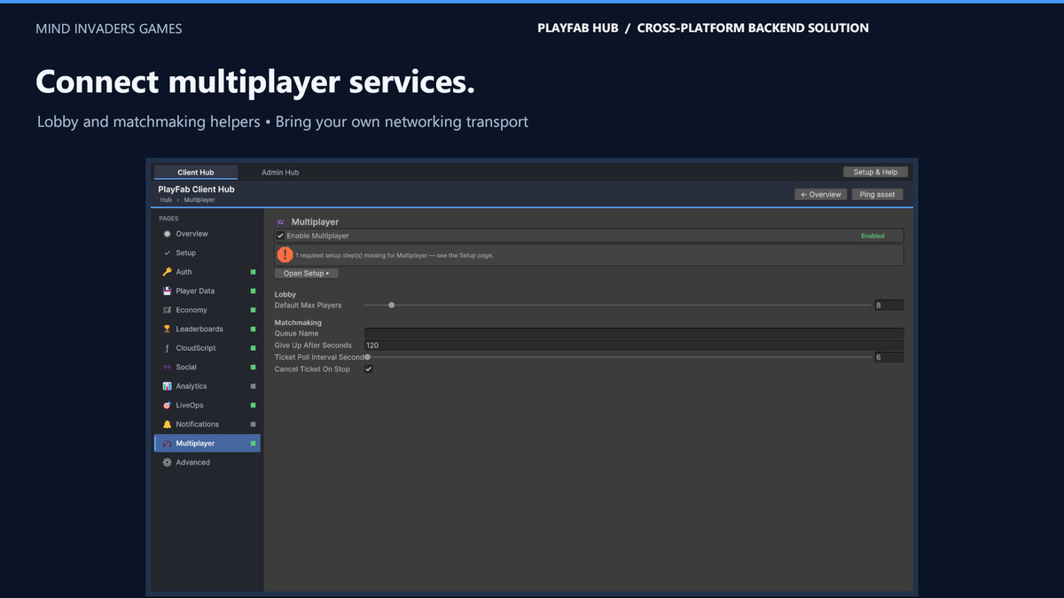Click the Matchmaking section heading
Viewport: 1064px width, 598px height.
(x=298, y=322)
